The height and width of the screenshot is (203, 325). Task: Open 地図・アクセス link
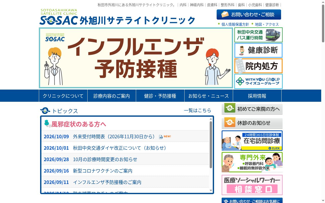[267, 24]
